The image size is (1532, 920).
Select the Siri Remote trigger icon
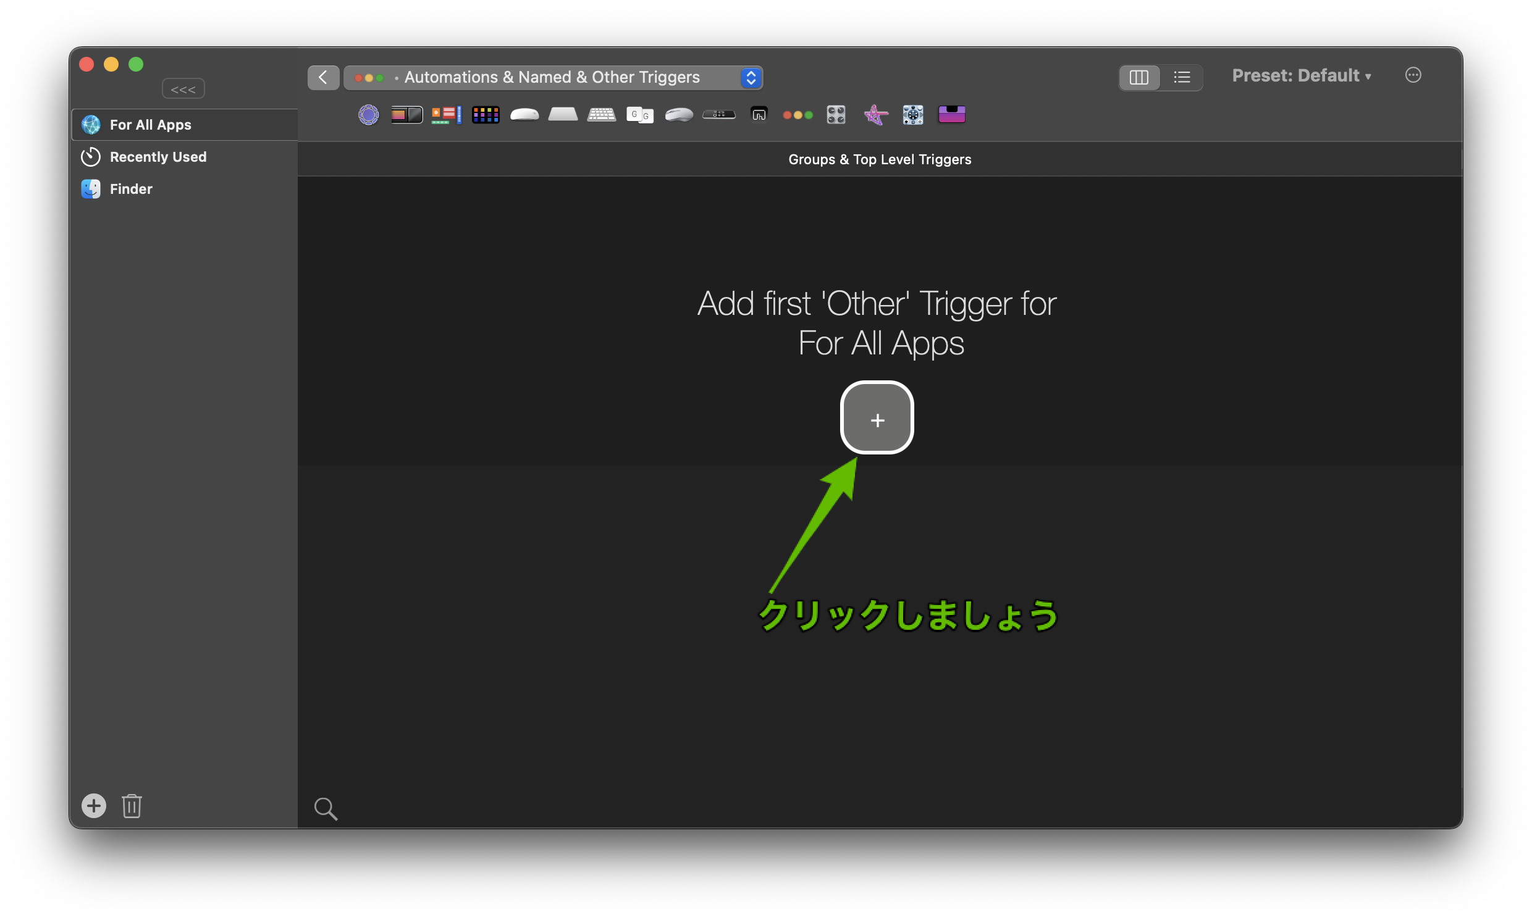coord(718,115)
